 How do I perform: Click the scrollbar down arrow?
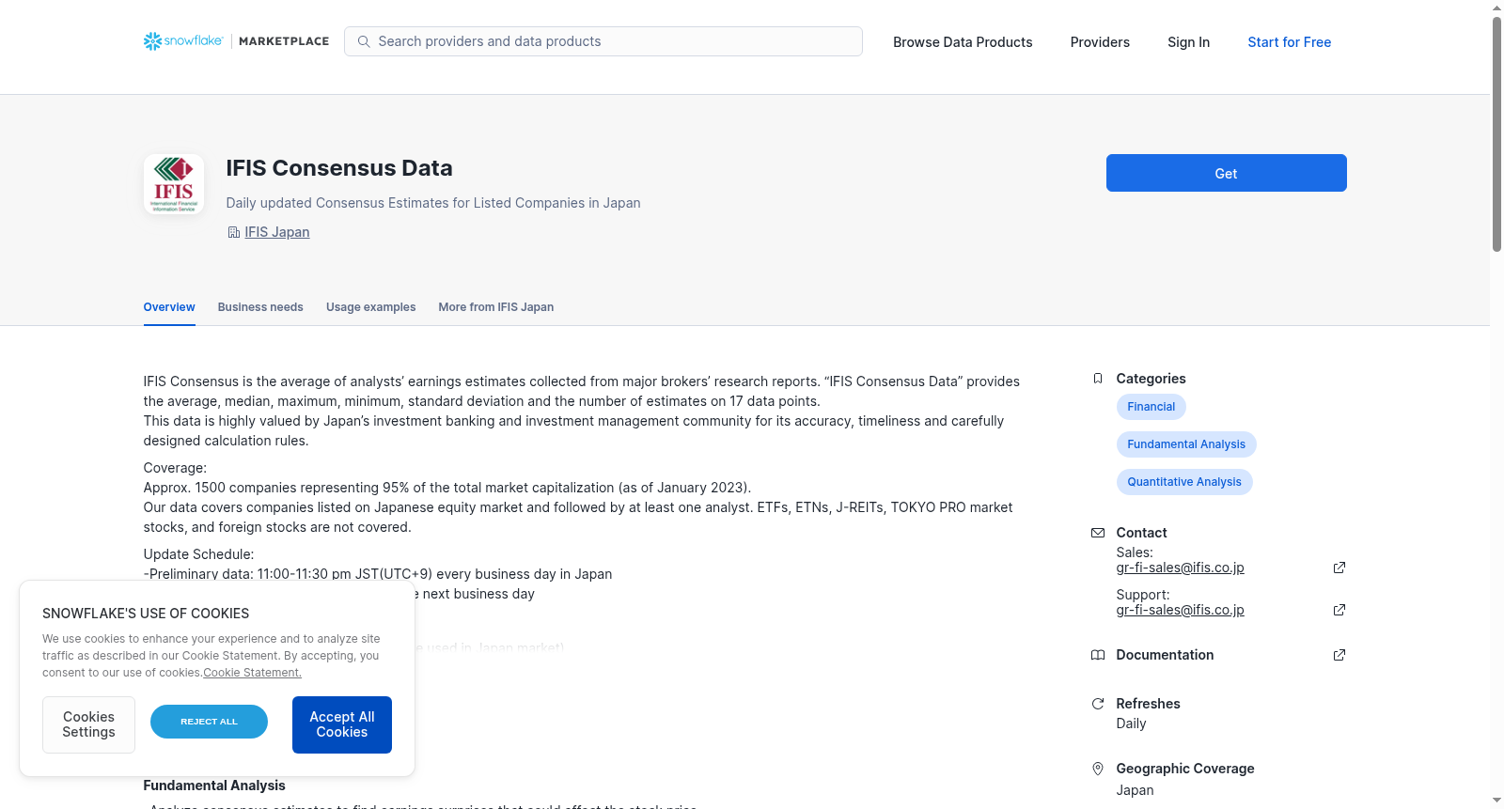(1496, 801)
